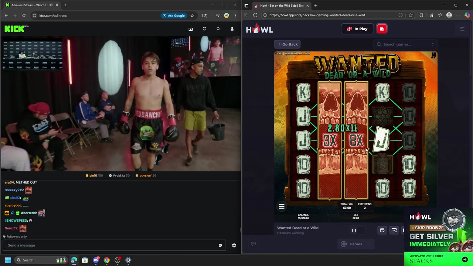Click Activate with code STACKS arrow
Viewport: 473px width, 266px height.
pyautogui.click(x=465, y=260)
